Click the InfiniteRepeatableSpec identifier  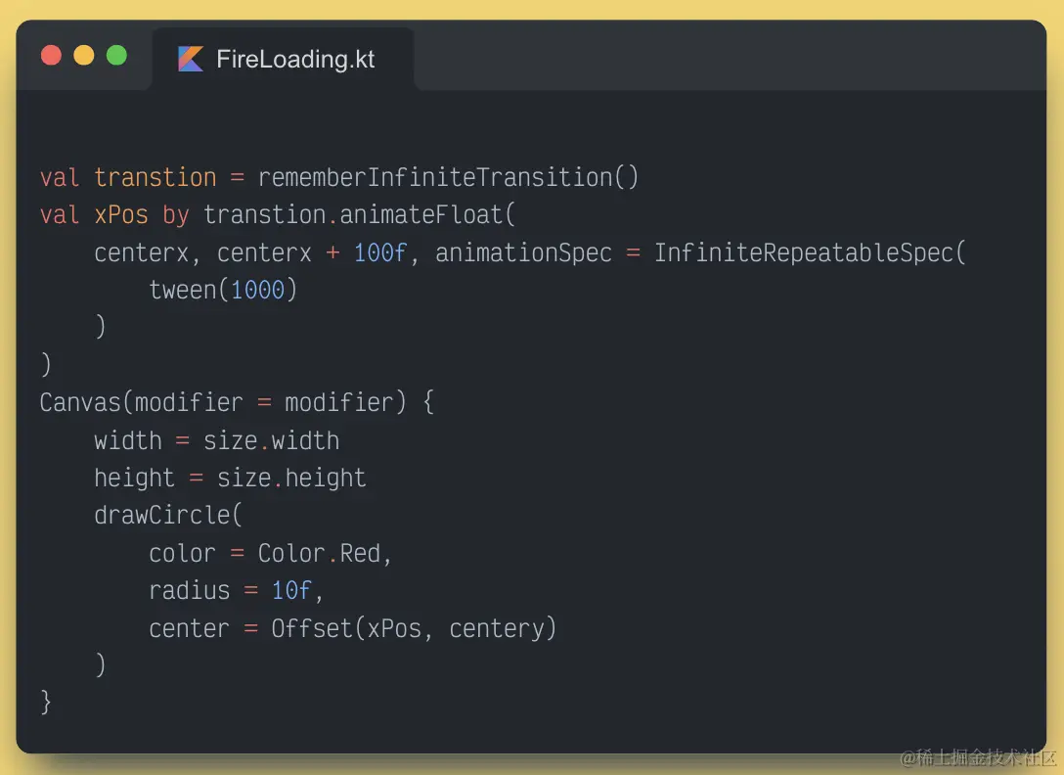pyautogui.click(x=806, y=252)
